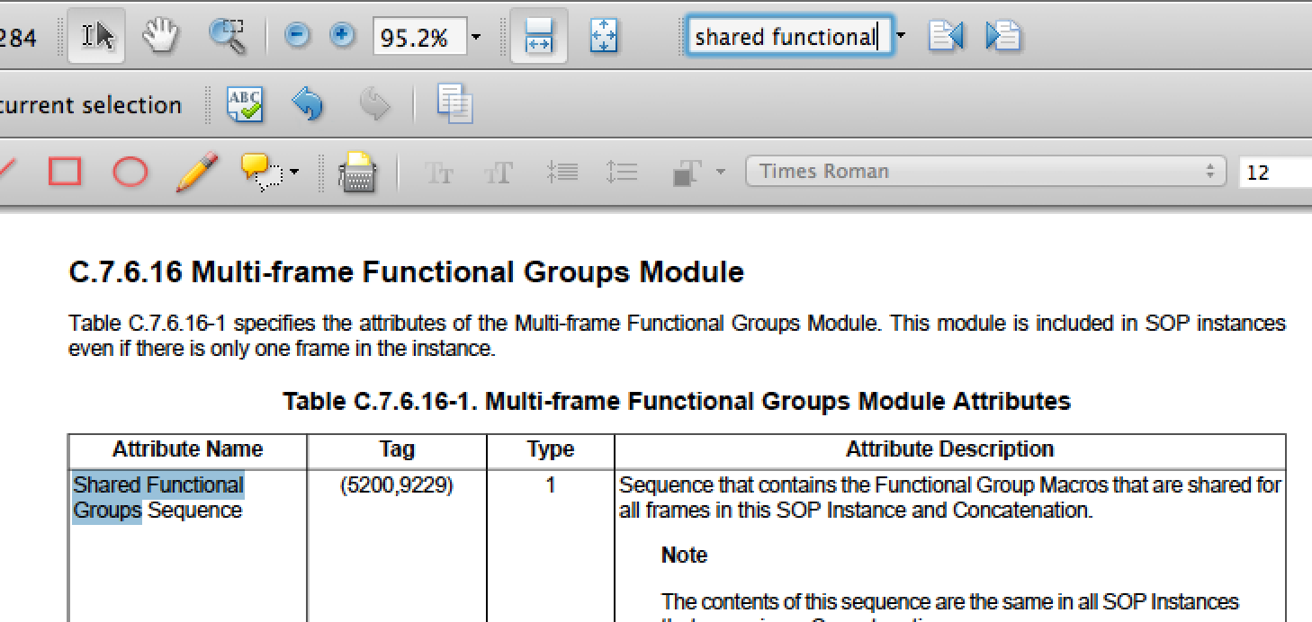The image size is (1312, 622).
Task: Toggle fit width page view
Action: point(538,37)
